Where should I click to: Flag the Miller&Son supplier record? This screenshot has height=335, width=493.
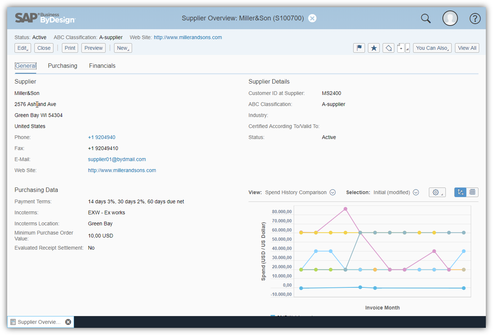coord(359,48)
